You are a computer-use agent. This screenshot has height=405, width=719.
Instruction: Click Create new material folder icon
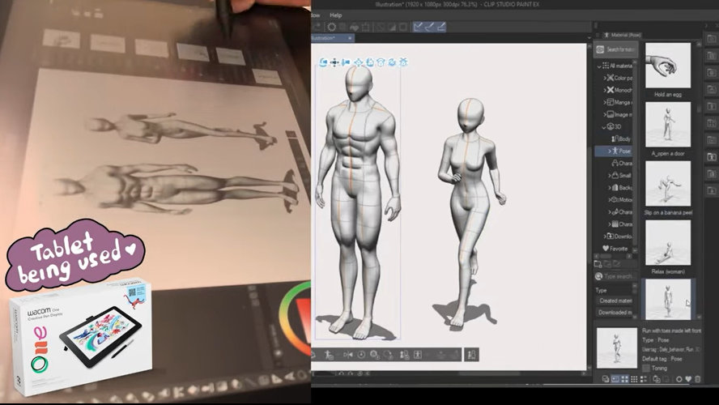coord(598,264)
